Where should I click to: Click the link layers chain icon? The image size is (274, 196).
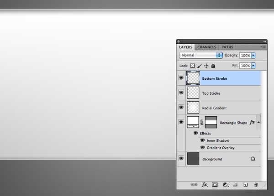pyautogui.click(x=194, y=185)
